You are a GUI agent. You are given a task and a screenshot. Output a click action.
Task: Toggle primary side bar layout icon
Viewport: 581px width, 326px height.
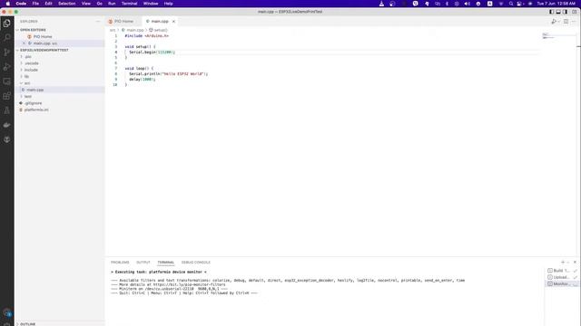pos(551,12)
